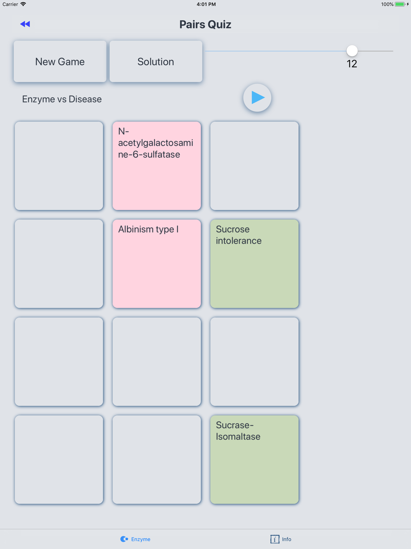Tap the Sucrase-Isomaltase card
The width and height of the screenshot is (411, 549).
[254, 460]
